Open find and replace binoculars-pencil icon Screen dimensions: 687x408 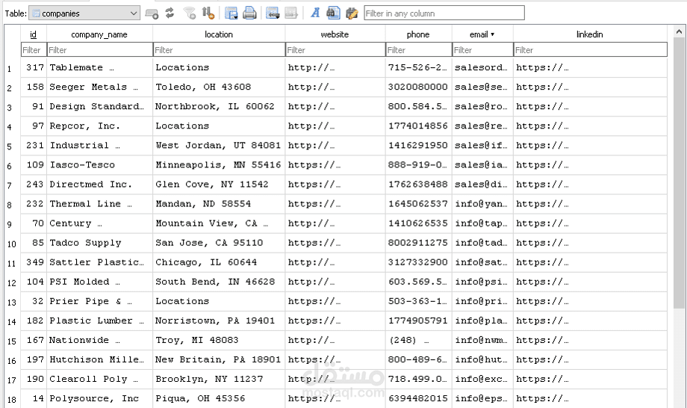[352, 13]
